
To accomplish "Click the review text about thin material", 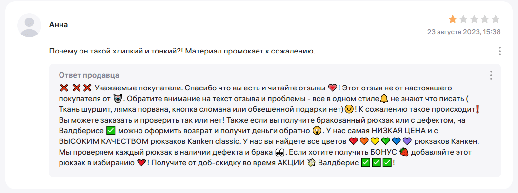I will pyautogui.click(x=181, y=52).
